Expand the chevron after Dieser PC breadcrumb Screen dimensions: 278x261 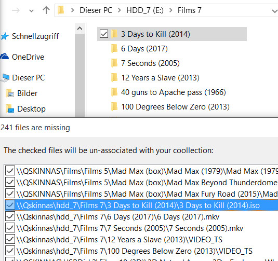point(120,10)
